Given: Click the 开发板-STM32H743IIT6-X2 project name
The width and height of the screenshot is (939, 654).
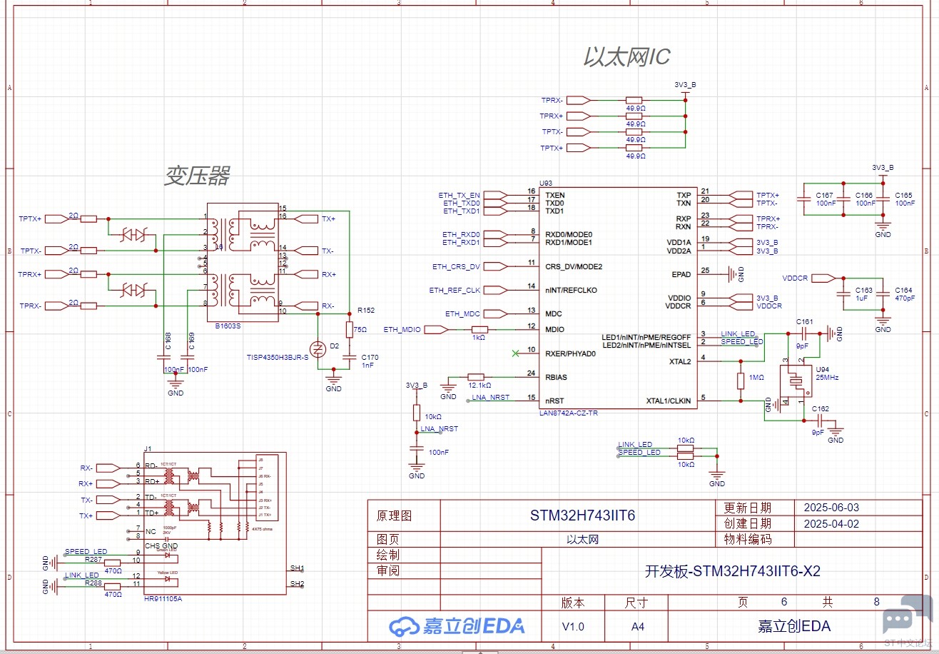Looking at the screenshot, I should [x=733, y=571].
